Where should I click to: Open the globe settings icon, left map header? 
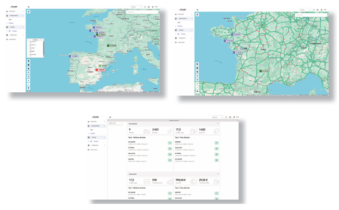pyautogui.click(x=149, y=7)
